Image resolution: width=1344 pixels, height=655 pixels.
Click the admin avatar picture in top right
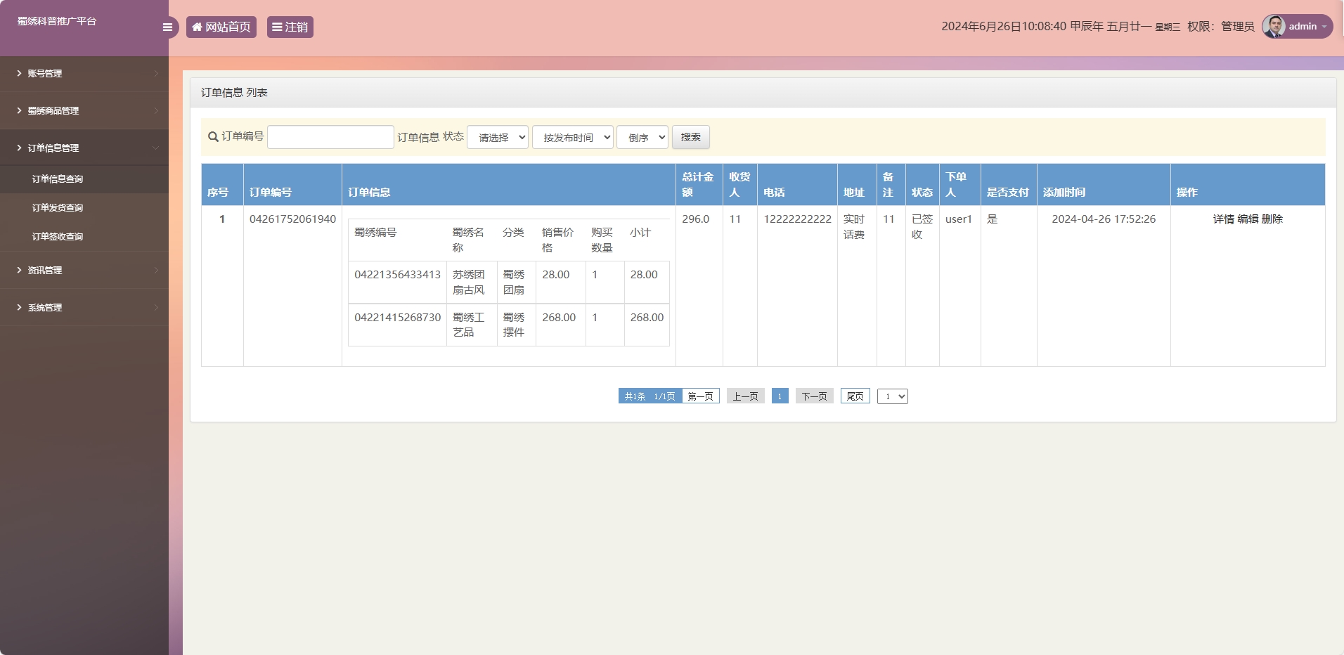click(x=1274, y=26)
